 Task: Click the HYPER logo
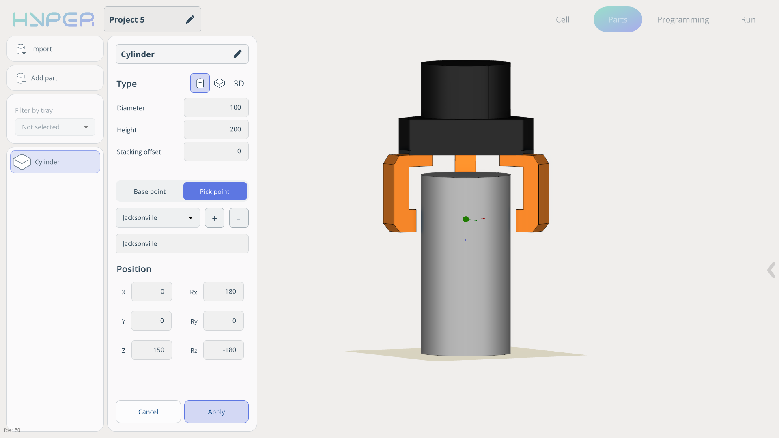coord(53,19)
